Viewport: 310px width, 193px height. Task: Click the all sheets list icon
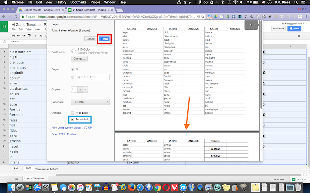coord(17,179)
